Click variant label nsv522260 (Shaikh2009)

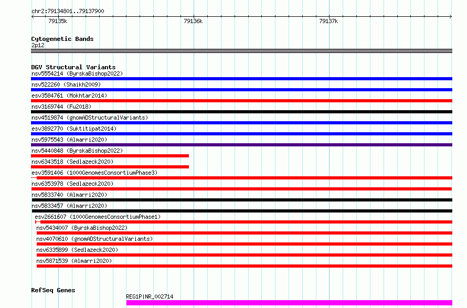(66, 84)
